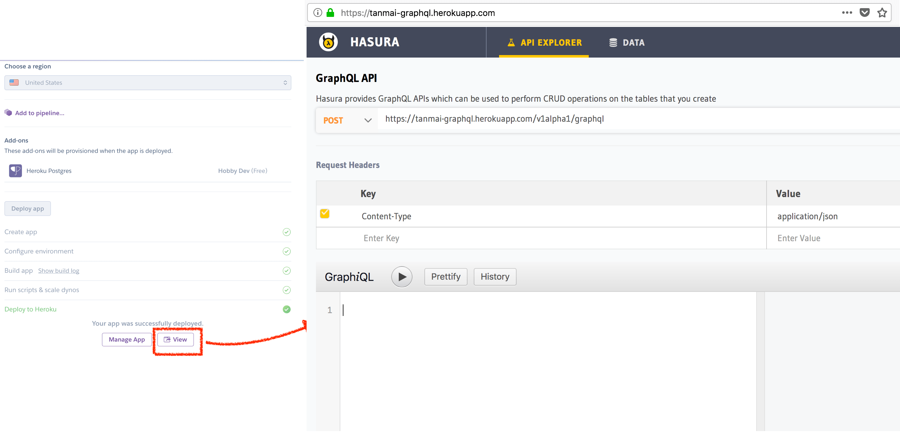Click the pipeline hexagon icon
This screenshot has height=442, width=900.
8,113
